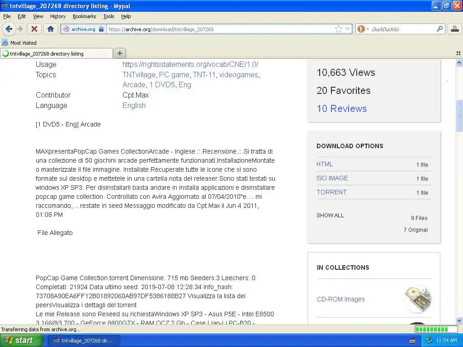Click the CD-ROM Images collection thumbnail

point(418,299)
